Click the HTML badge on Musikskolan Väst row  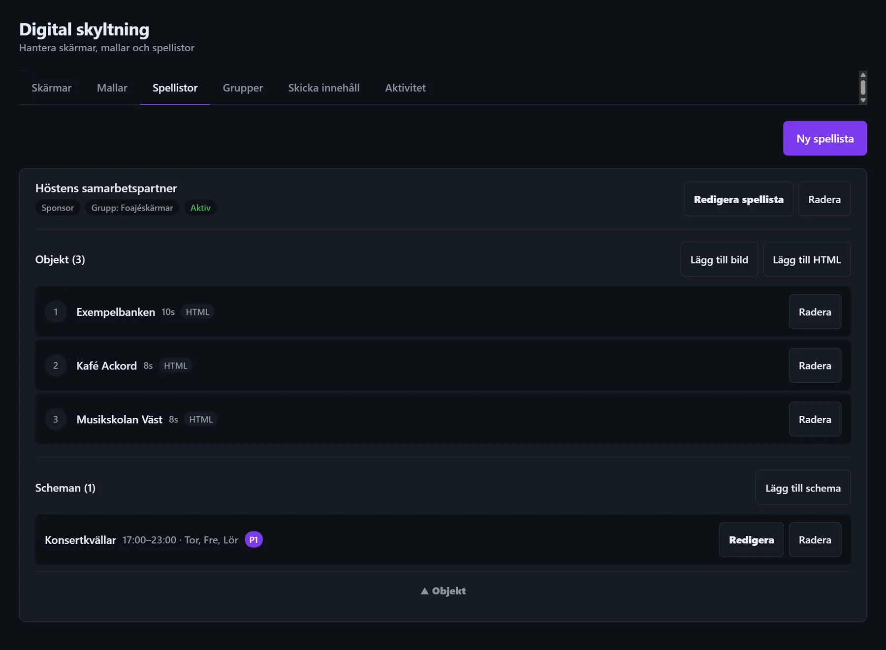click(201, 419)
